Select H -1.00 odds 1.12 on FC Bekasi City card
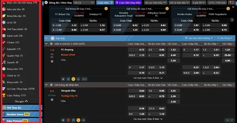This screenshot has height=123, width=237. 65,26
